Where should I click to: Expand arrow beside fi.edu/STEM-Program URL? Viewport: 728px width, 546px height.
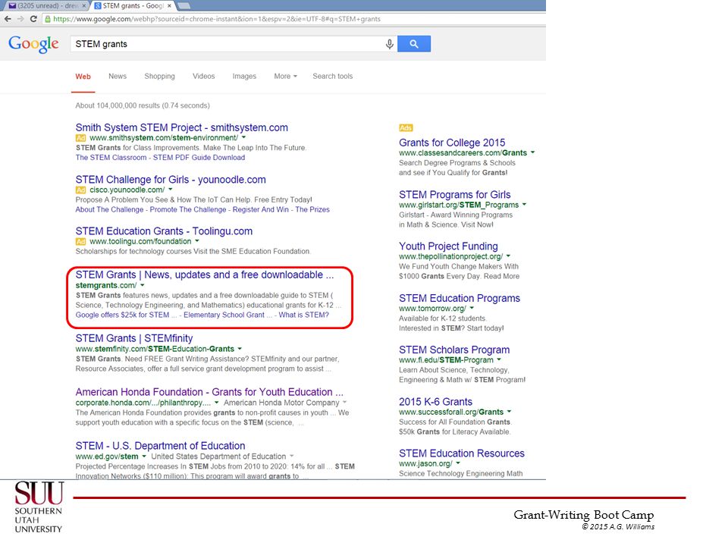click(x=499, y=359)
